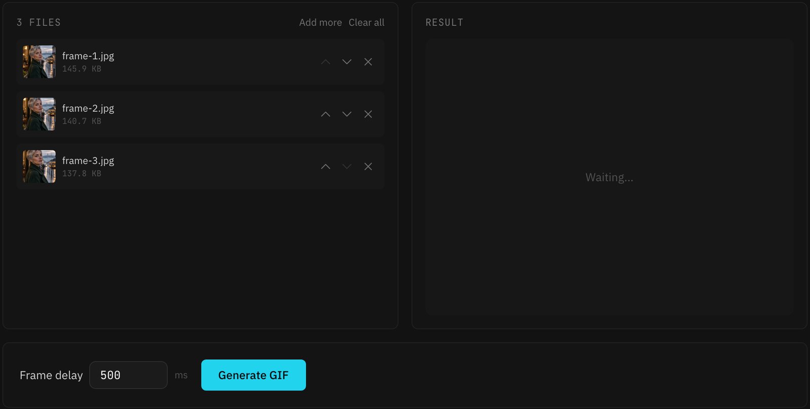The image size is (810, 409).
Task: Click the Generate GIF button
Action: tap(254, 375)
